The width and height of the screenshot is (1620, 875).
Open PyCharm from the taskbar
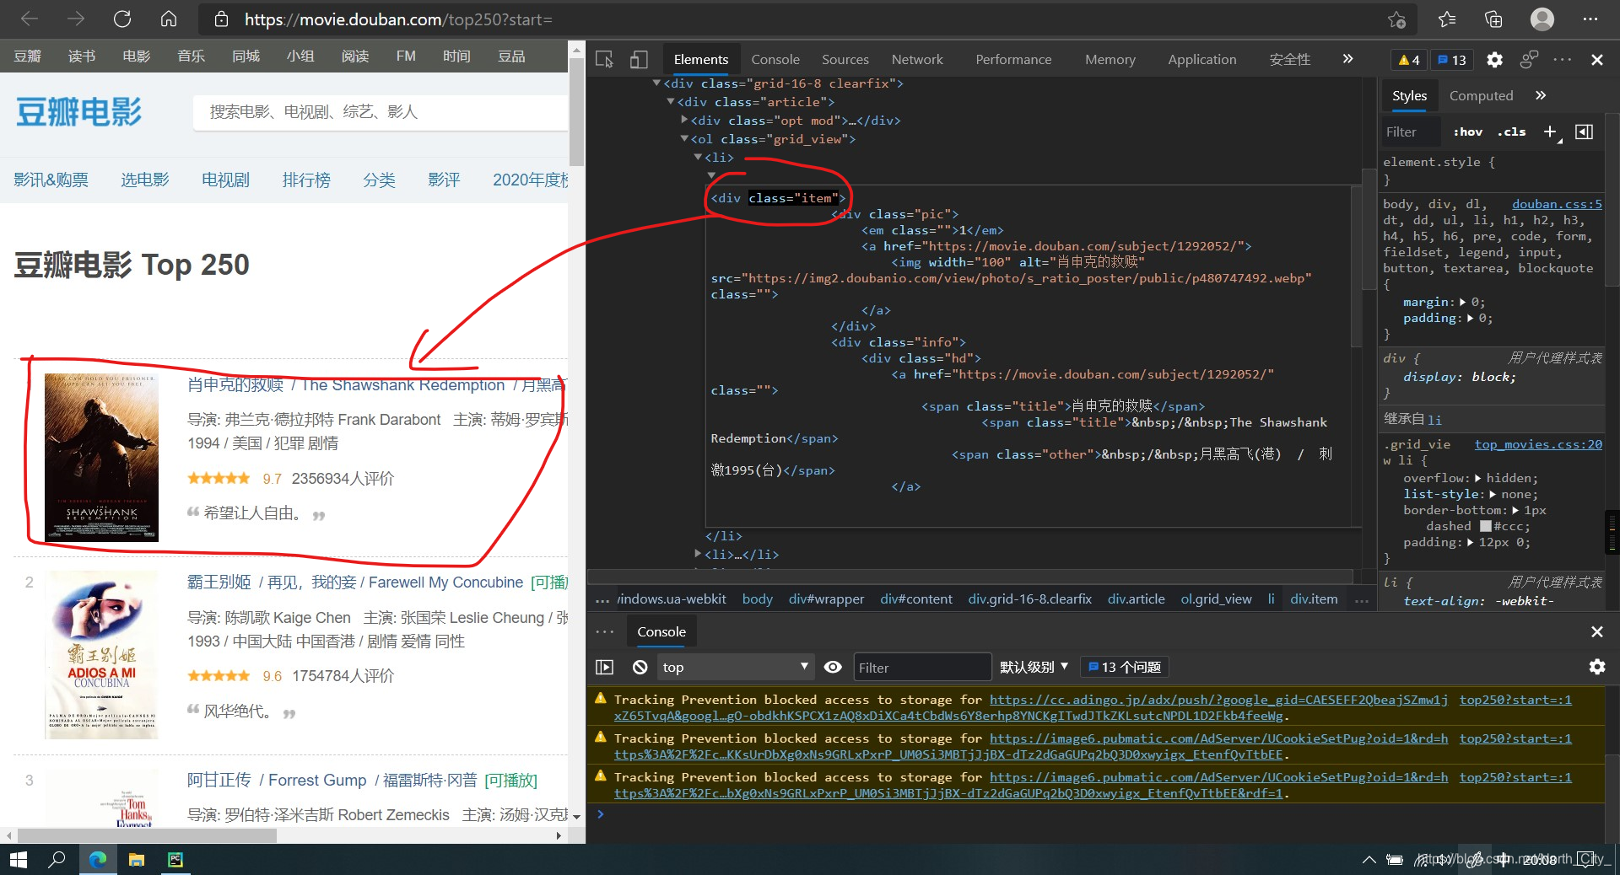175,859
